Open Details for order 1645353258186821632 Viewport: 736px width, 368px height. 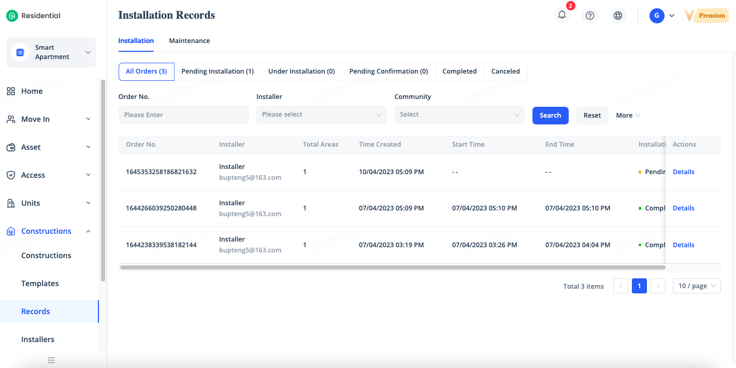tap(683, 172)
